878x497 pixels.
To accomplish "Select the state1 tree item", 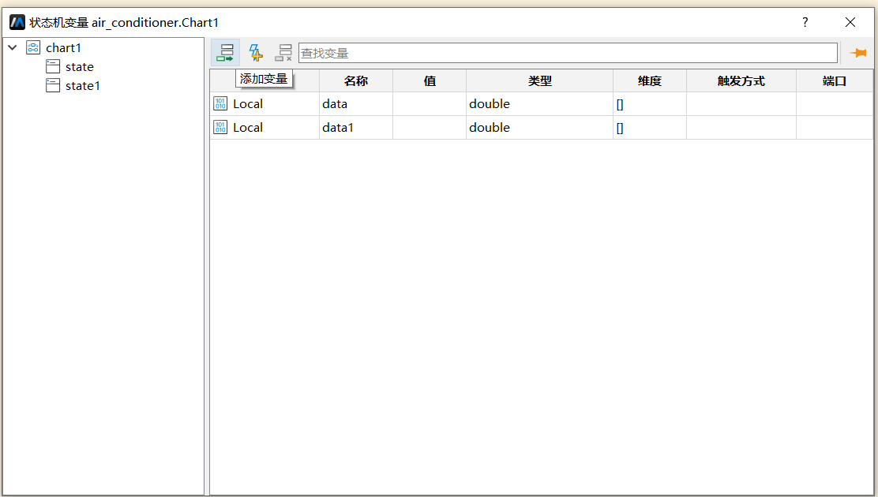I will point(83,86).
